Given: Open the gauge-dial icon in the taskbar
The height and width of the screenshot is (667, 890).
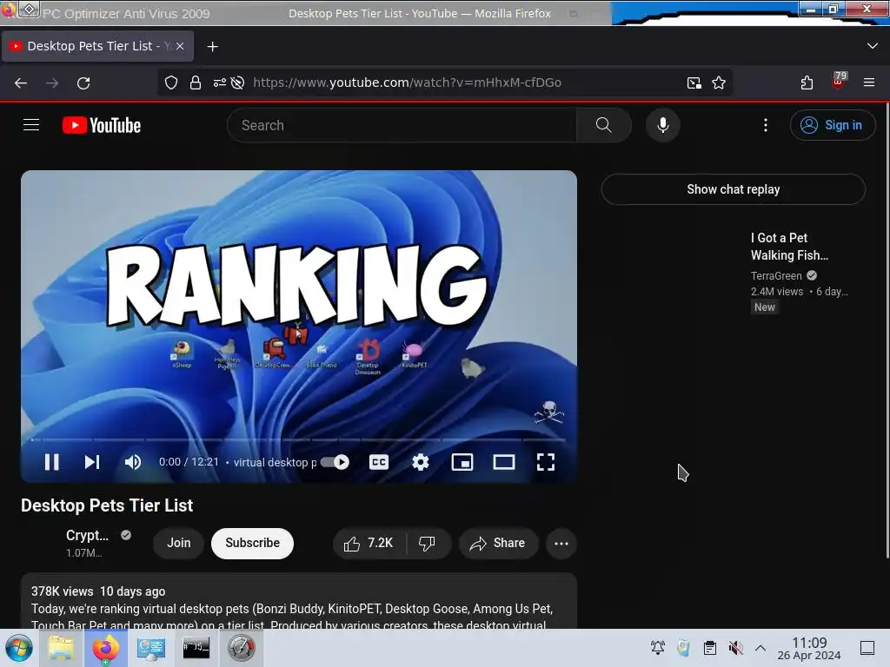Looking at the screenshot, I should tap(242, 648).
